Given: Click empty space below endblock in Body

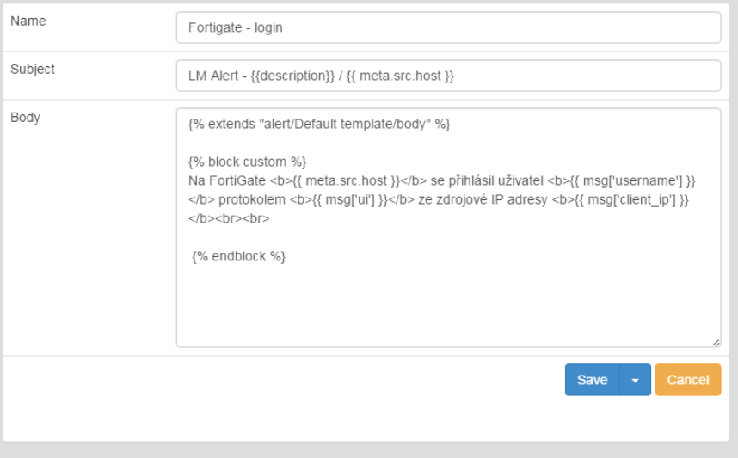Looking at the screenshot, I should click(447, 301).
